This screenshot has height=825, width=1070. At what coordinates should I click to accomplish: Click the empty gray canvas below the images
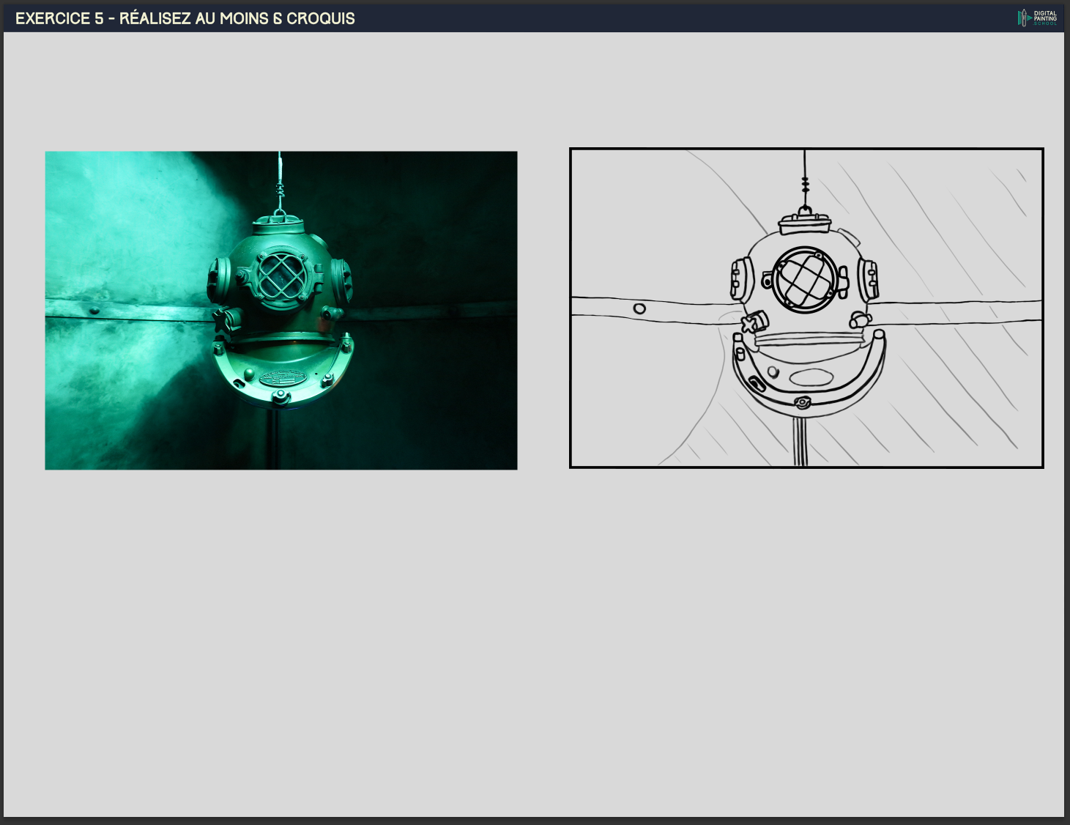533,637
